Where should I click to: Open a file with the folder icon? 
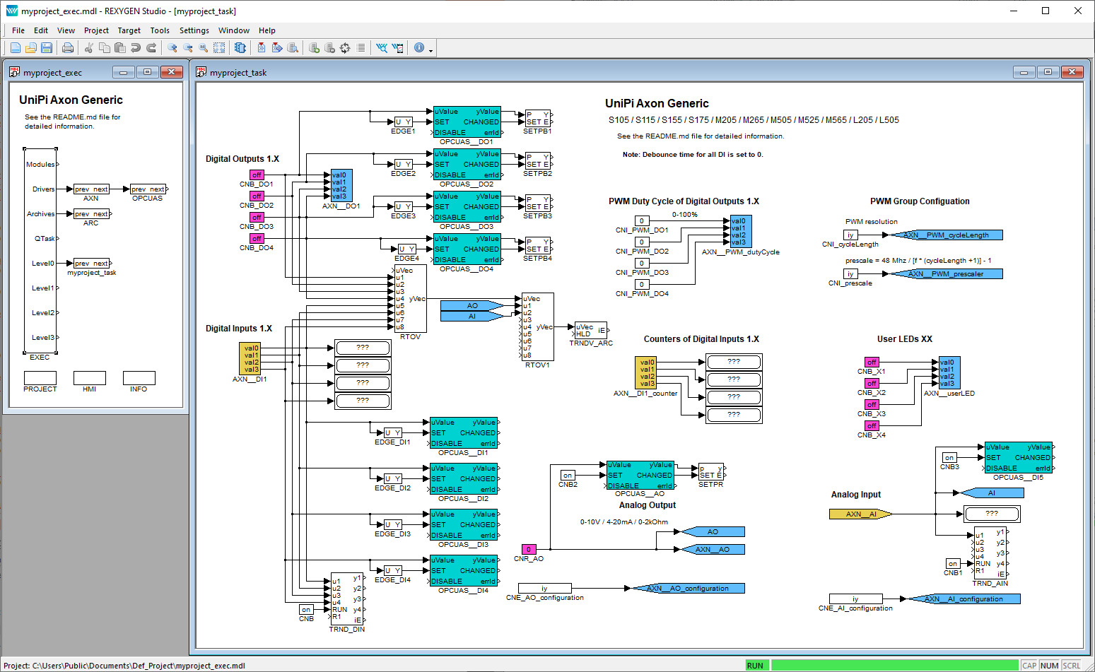[x=31, y=48]
